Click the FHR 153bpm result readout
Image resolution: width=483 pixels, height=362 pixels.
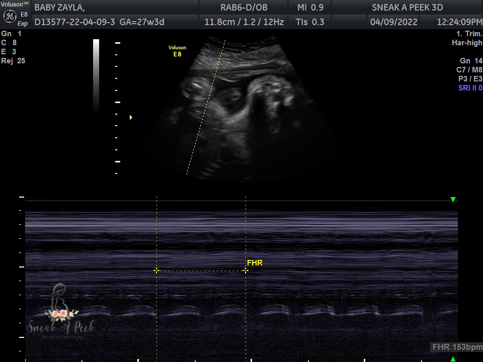pos(457,347)
